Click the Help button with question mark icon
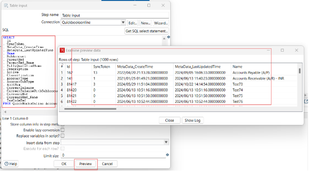 click(x=10, y=164)
